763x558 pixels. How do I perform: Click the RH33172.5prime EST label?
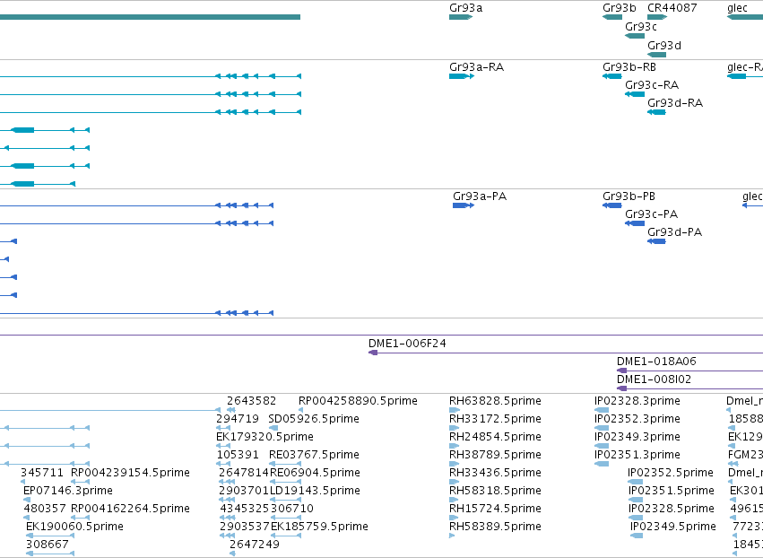(x=495, y=419)
